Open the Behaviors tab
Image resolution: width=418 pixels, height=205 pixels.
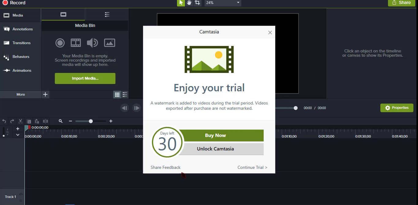click(x=21, y=57)
